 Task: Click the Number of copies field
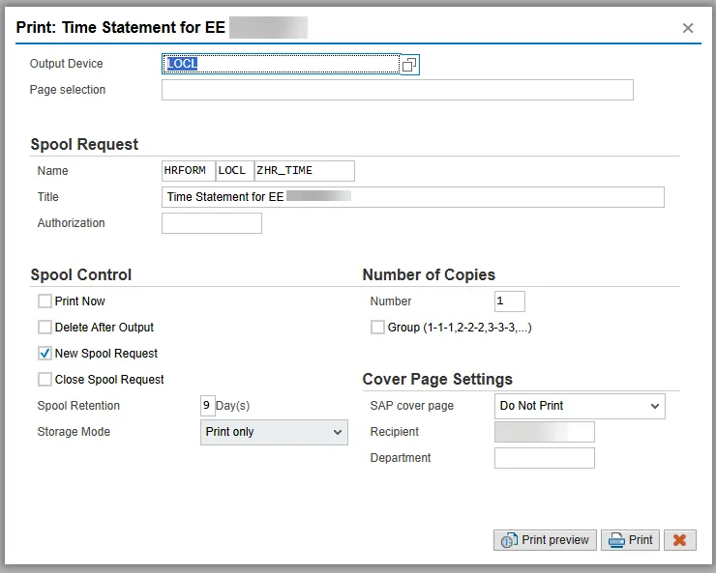509,301
